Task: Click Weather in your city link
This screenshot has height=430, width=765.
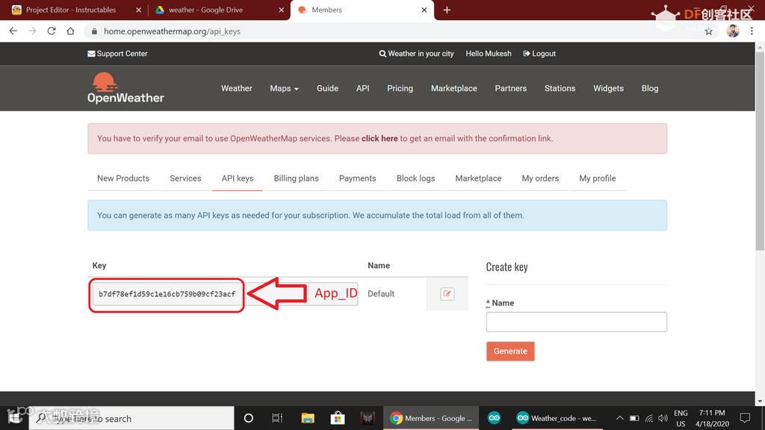Action: (416, 54)
